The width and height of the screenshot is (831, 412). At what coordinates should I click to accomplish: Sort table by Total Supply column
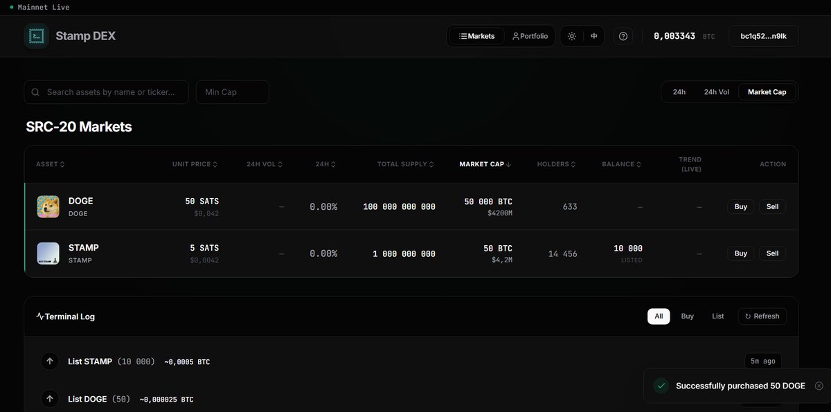click(406, 164)
